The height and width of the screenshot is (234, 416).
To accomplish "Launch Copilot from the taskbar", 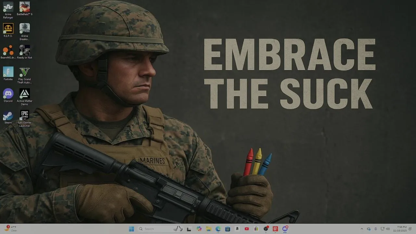I will 199,229.
